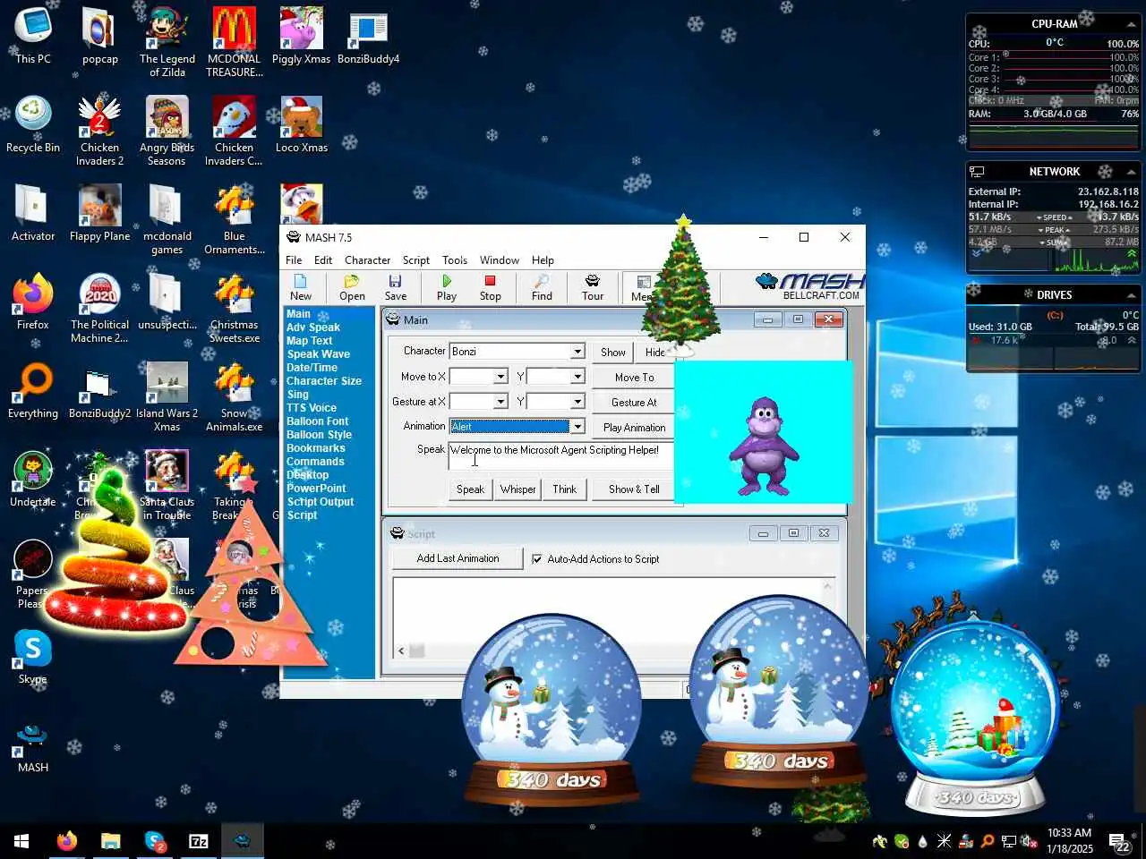Collapse the NETWORK gadget panel
Viewport: 1146px width, 859px height.
click(1131, 172)
